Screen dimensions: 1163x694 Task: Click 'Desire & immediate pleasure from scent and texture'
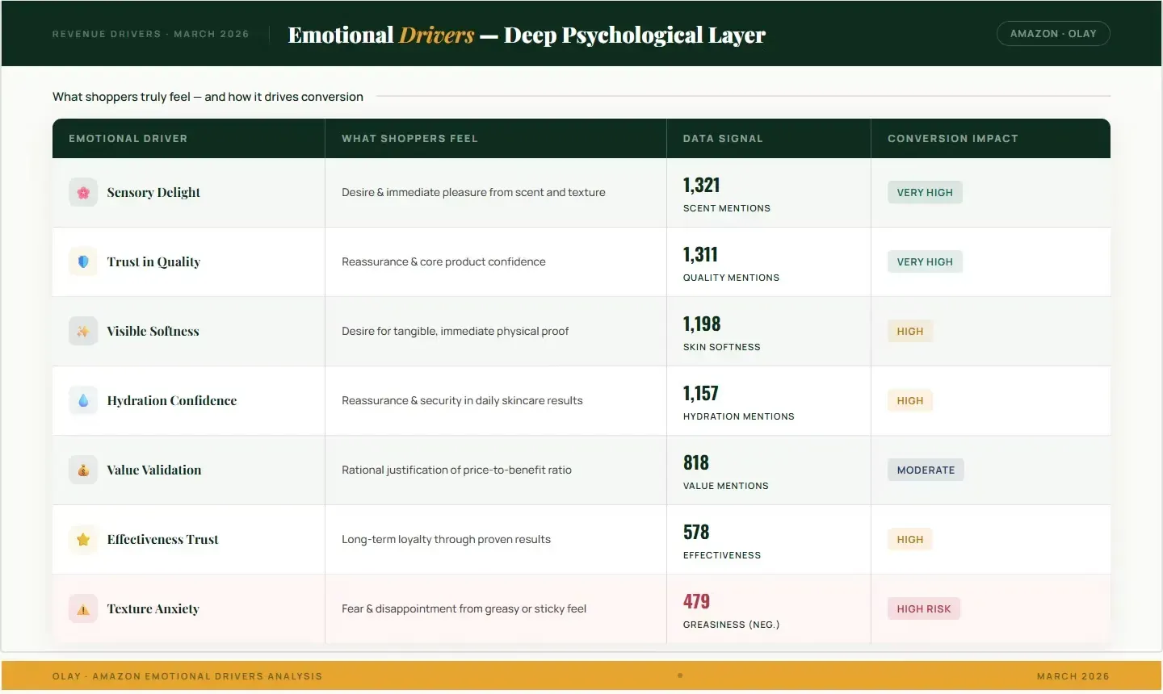[x=473, y=193]
